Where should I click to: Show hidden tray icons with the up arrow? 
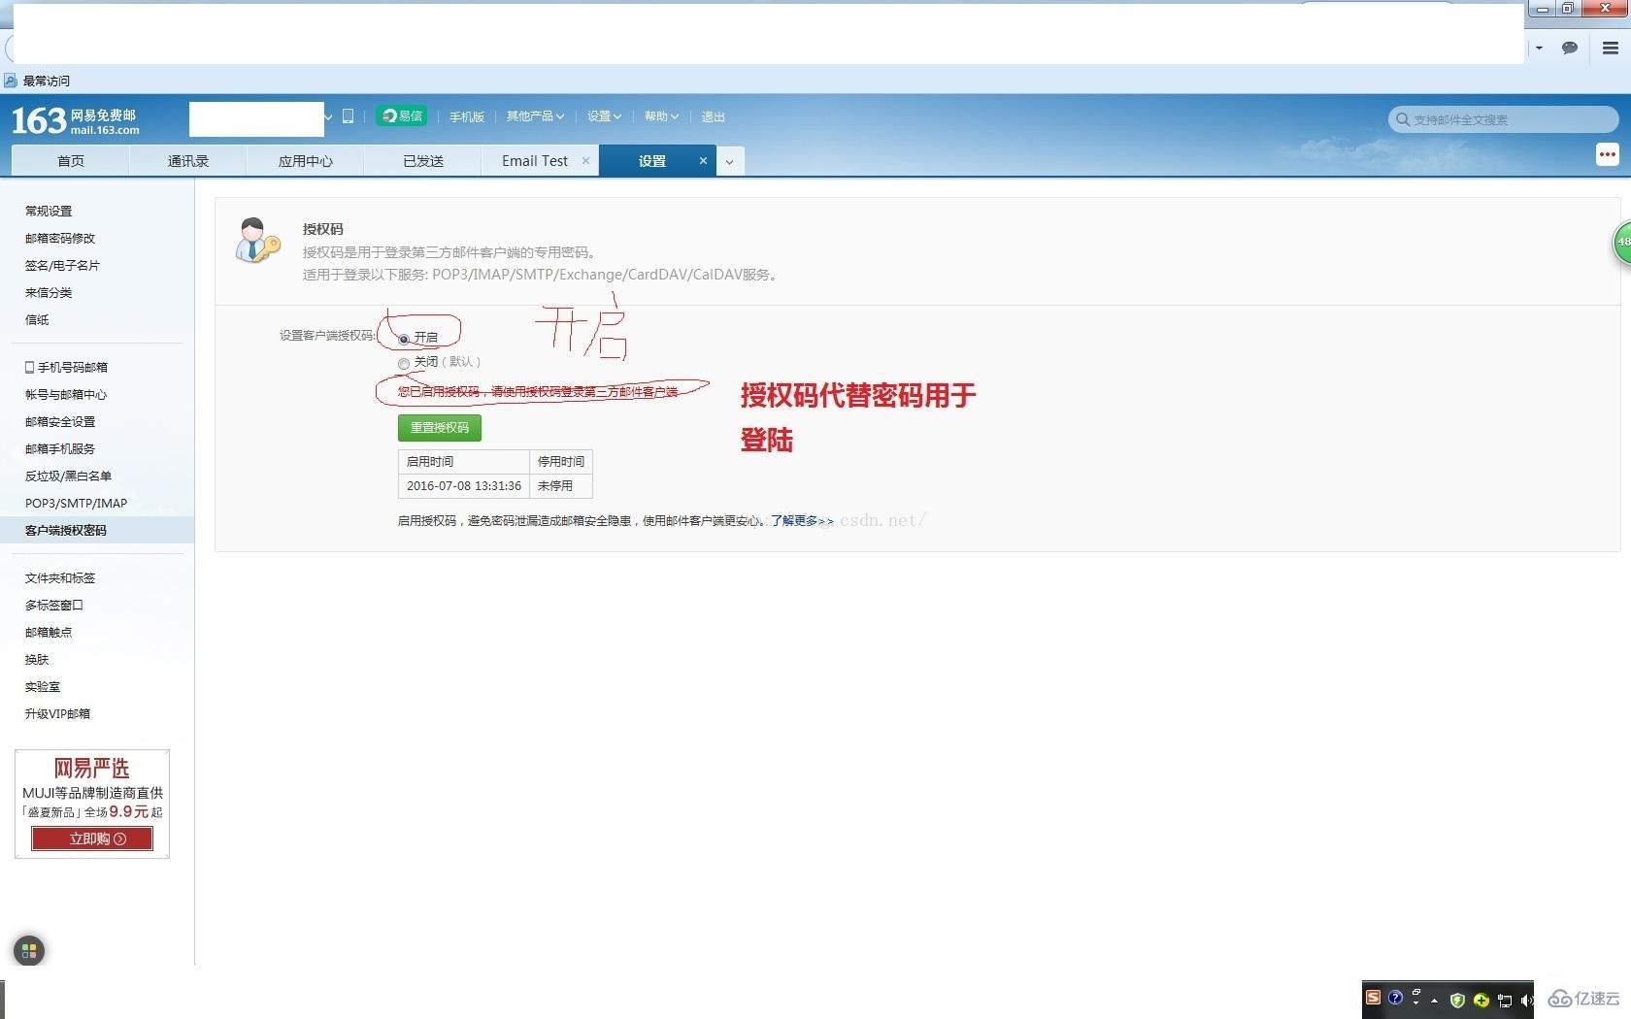point(1434,1001)
